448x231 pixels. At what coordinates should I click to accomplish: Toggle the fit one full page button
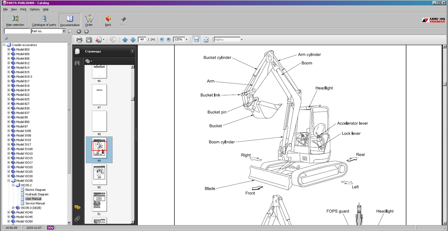click(206, 40)
